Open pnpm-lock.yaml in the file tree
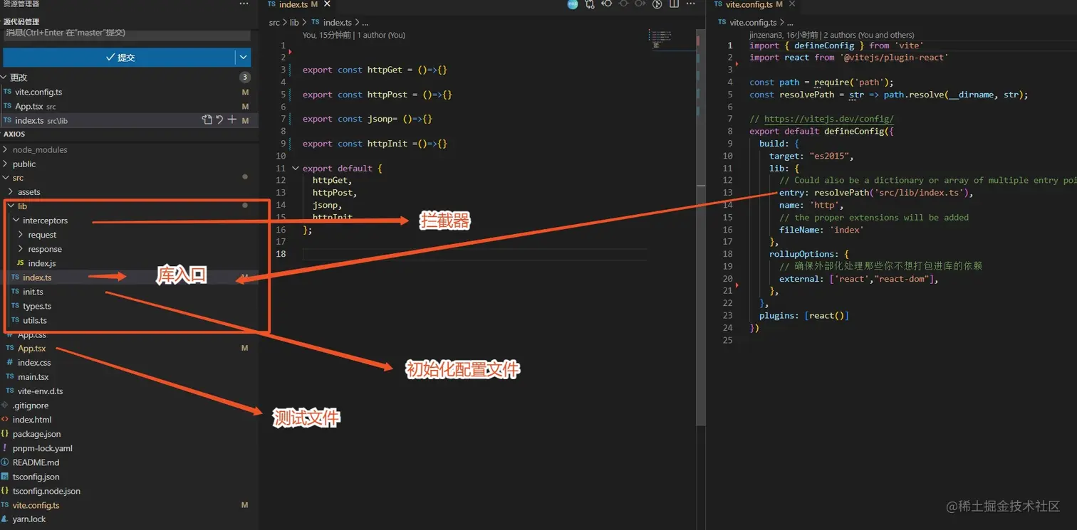The height and width of the screenshot is (530, 1077). click(x=43, y=448)
